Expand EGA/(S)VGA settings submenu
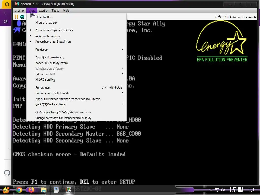Image resolution: width=260 pixels, height=195 pixels. 76,104
